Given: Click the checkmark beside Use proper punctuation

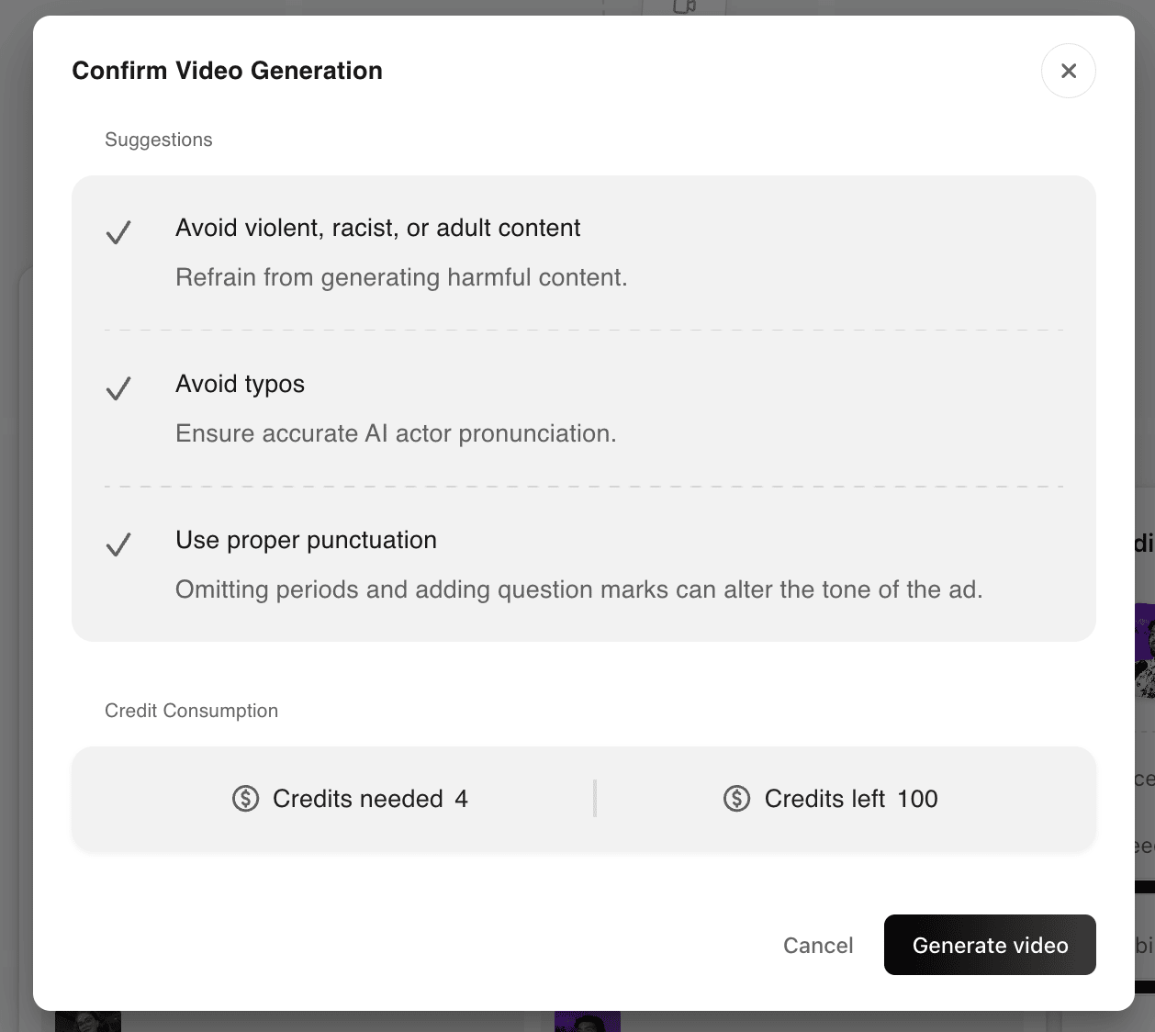Looking at the screenshot, I should pos(118,544).
